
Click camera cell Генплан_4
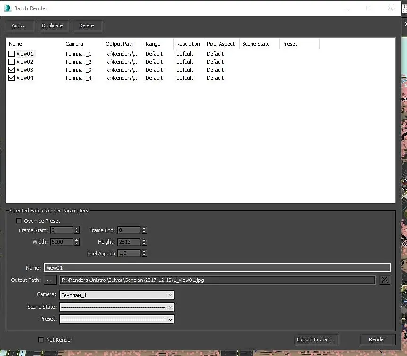[x=78, y=78]
